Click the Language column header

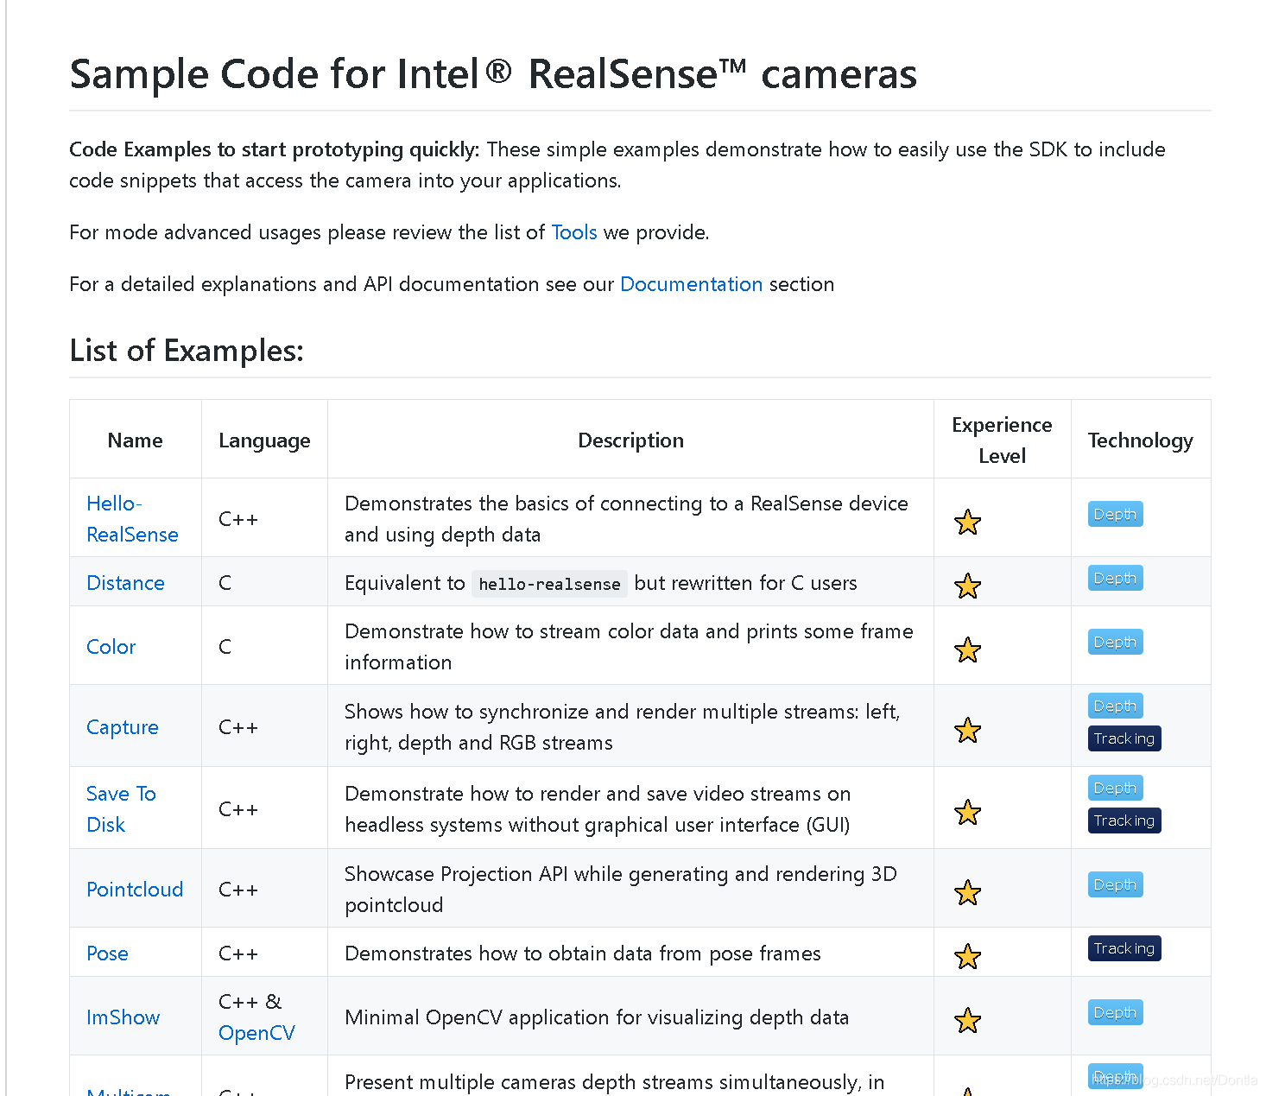pyautogui.click(x=264, y=440)
